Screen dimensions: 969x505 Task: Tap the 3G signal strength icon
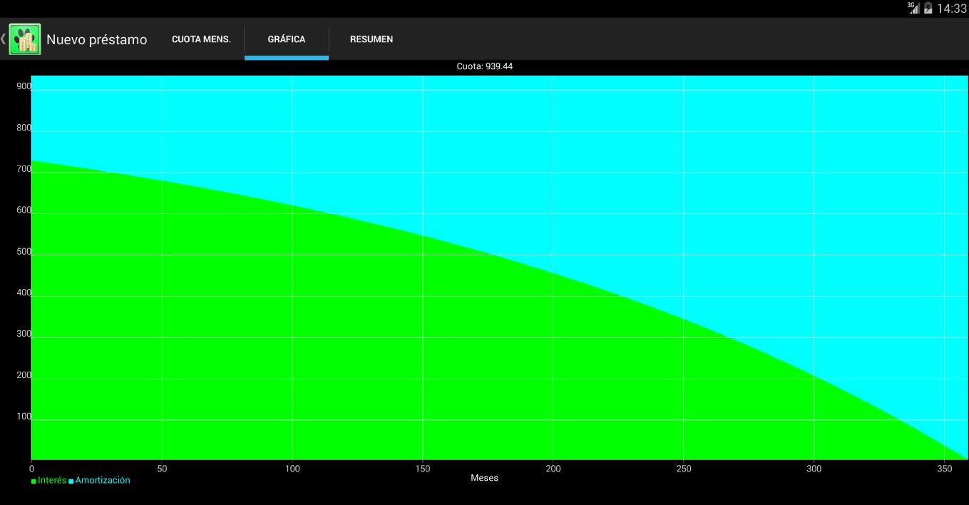[913, 8]
